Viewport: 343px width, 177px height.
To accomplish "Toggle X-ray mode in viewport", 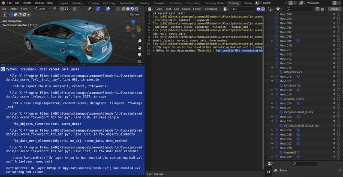I will click(x=118, y=9).
